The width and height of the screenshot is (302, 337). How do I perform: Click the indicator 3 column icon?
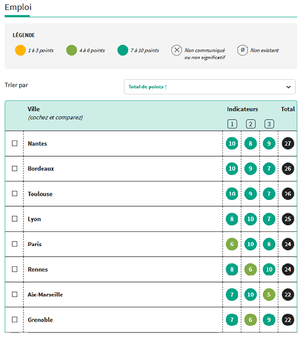(x=269, y=124)
